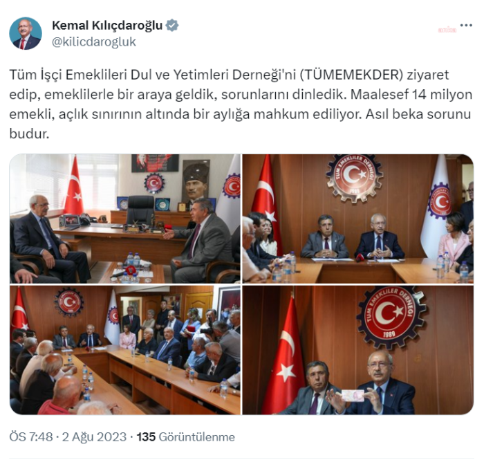Click the ÖS 7:48 · 2 Ağu 2023 timestamp
The height and width of the screenshot is (460, 484).
[68, 437]
